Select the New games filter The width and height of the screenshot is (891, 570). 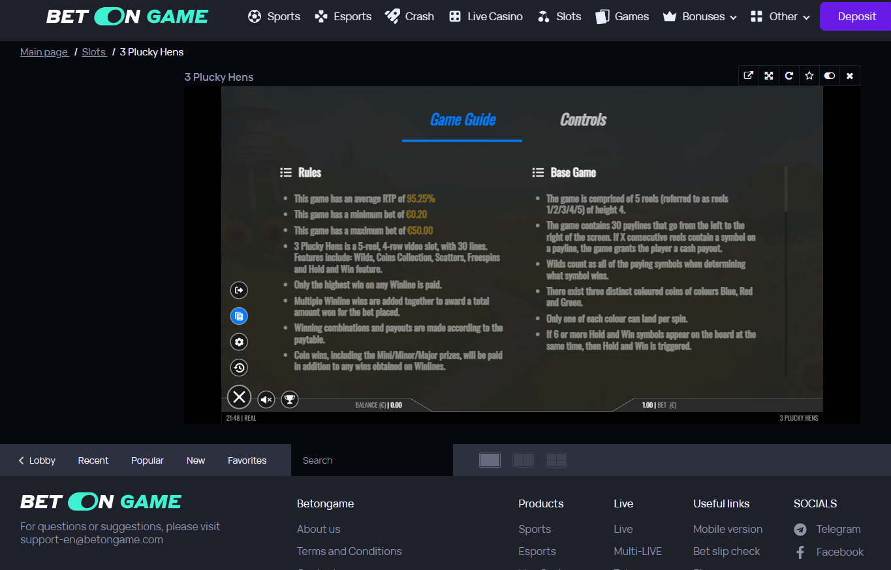pos(196,460)
